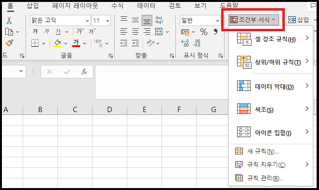Open 규칙 지우기(C) submenu
319x190 pixels.
(271, 165)
